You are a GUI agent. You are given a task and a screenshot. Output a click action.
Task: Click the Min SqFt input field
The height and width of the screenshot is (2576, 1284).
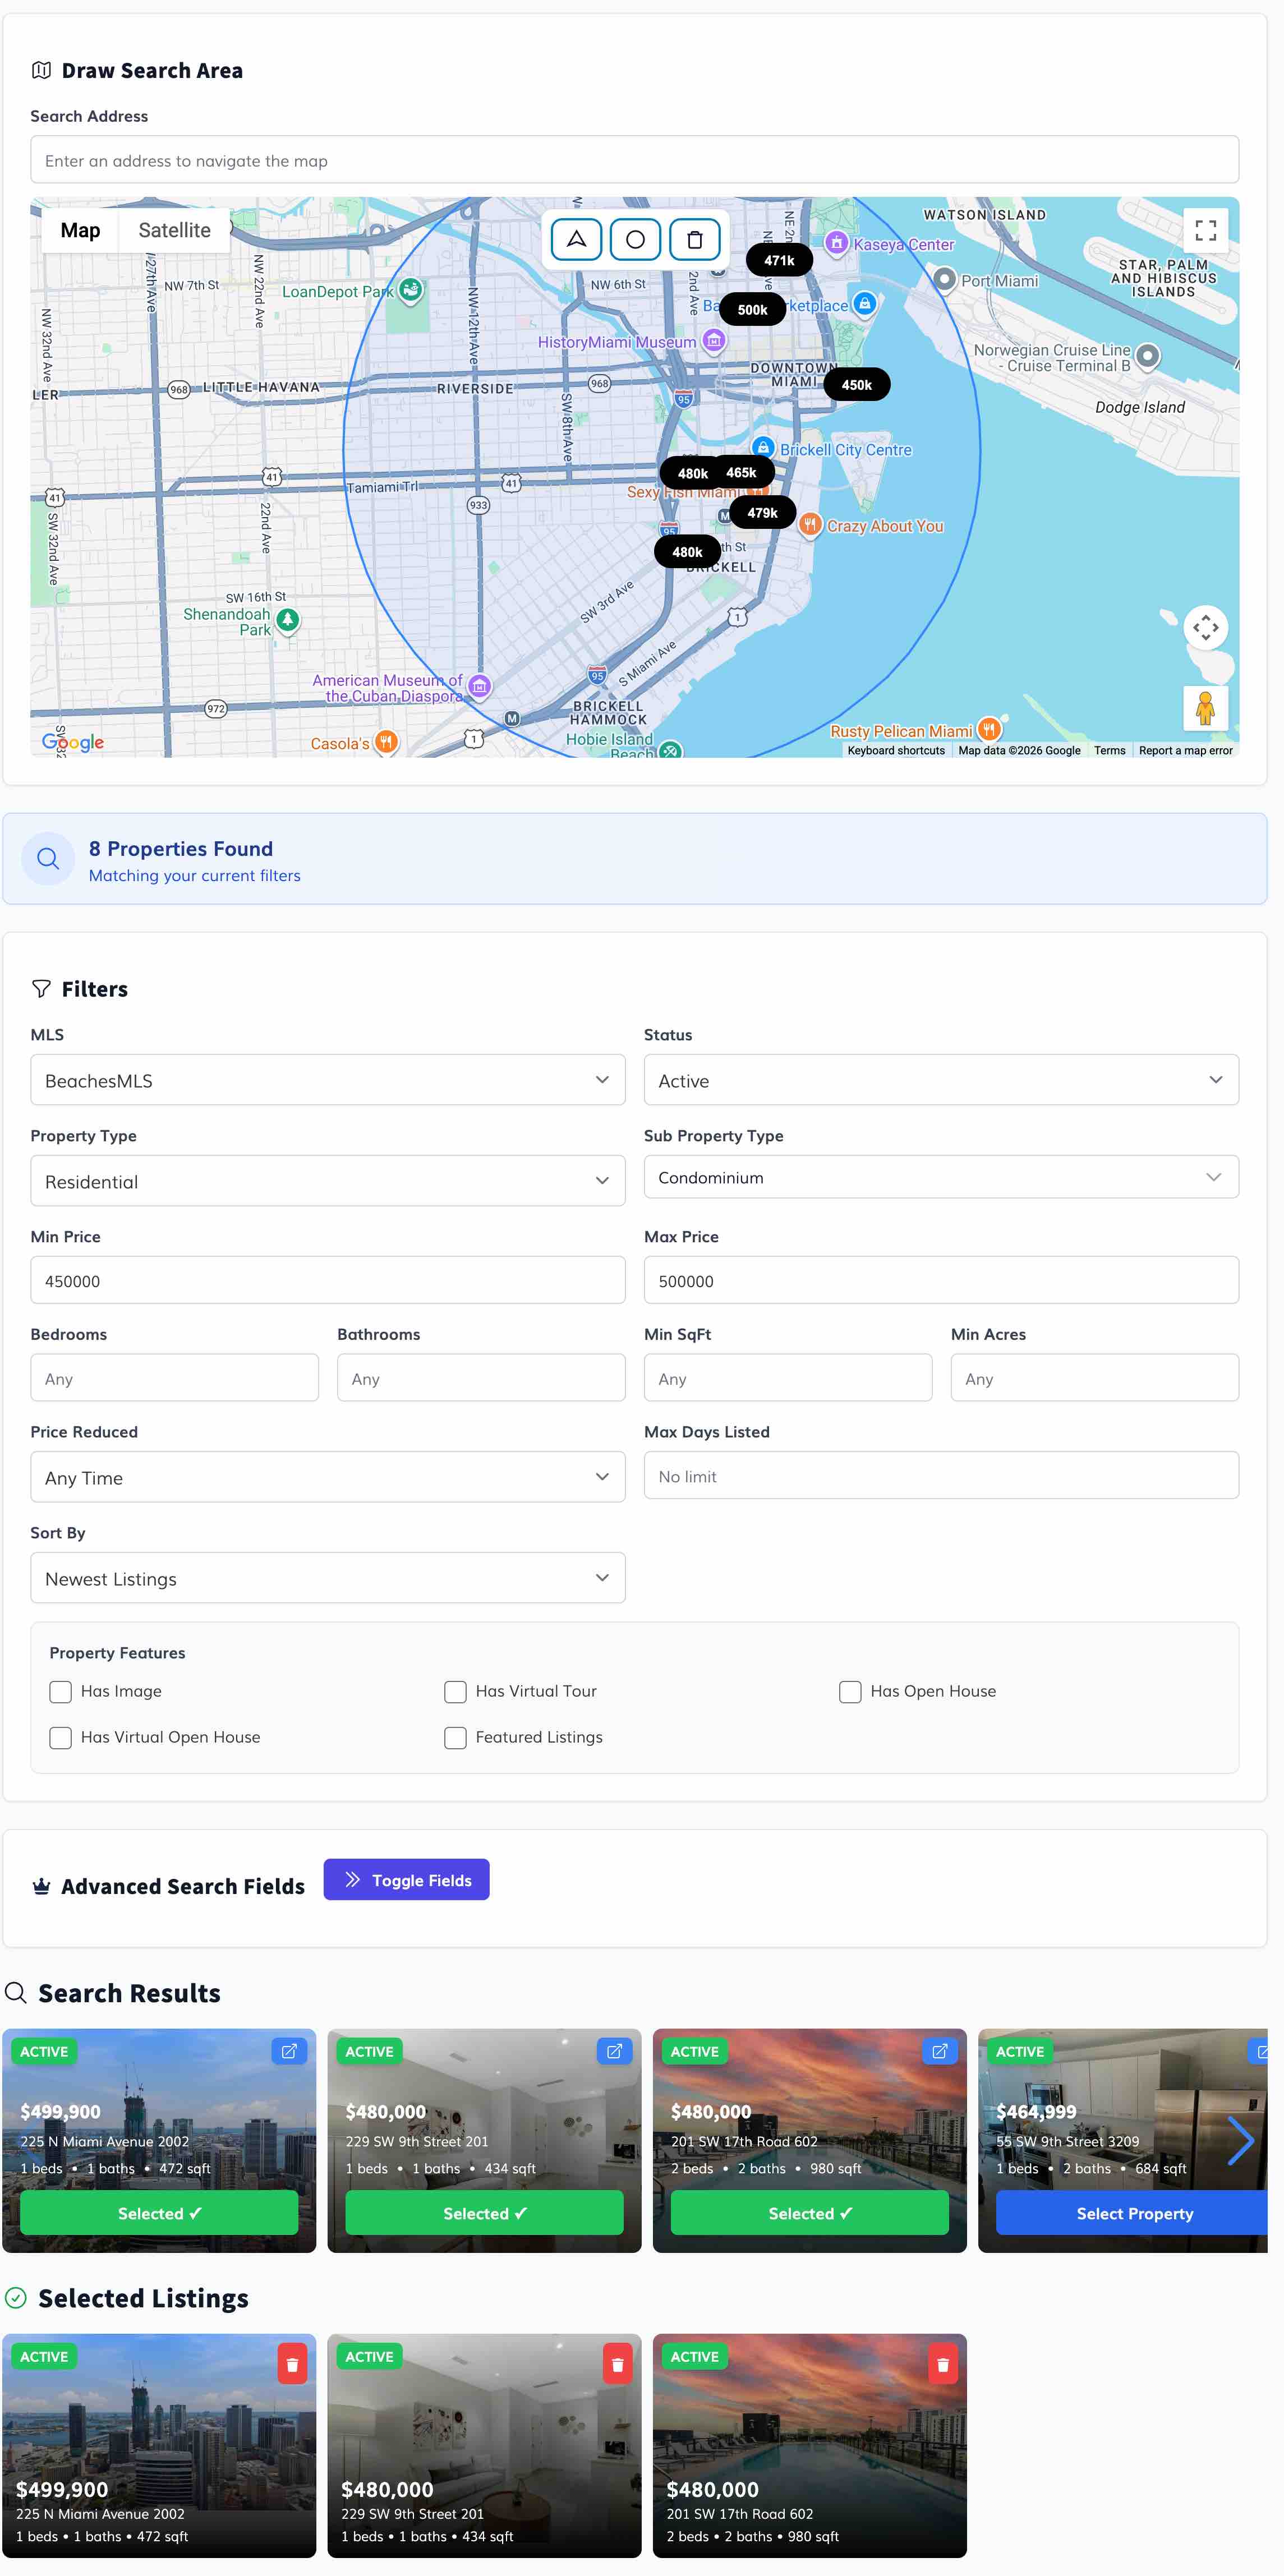click(788, 1378)
